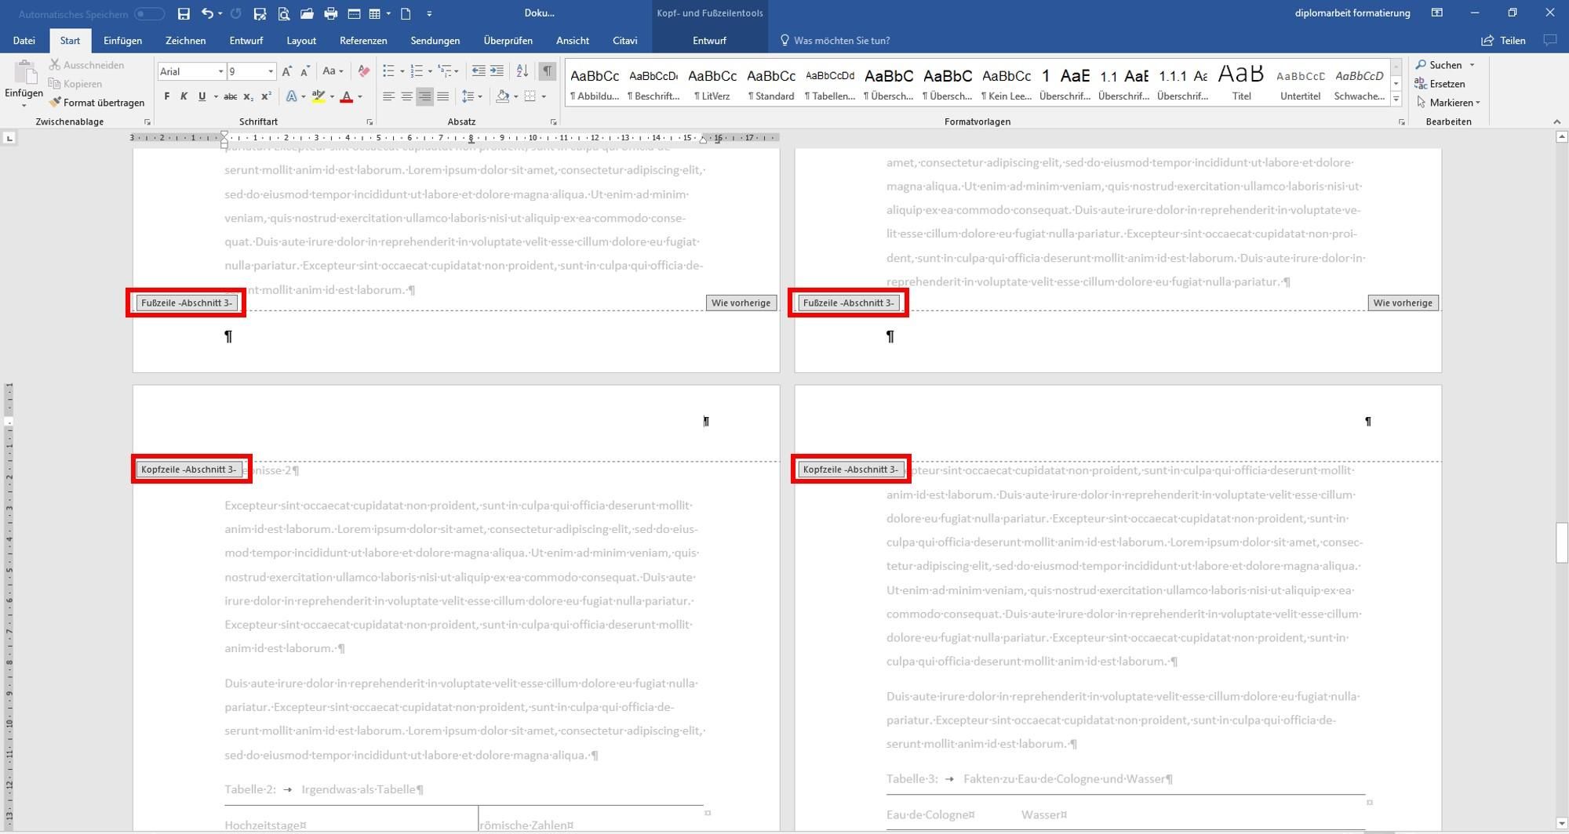Switch to the Layout tab
The width and height of the screenshot is (1569, 834).
click(x=300, y=41)
